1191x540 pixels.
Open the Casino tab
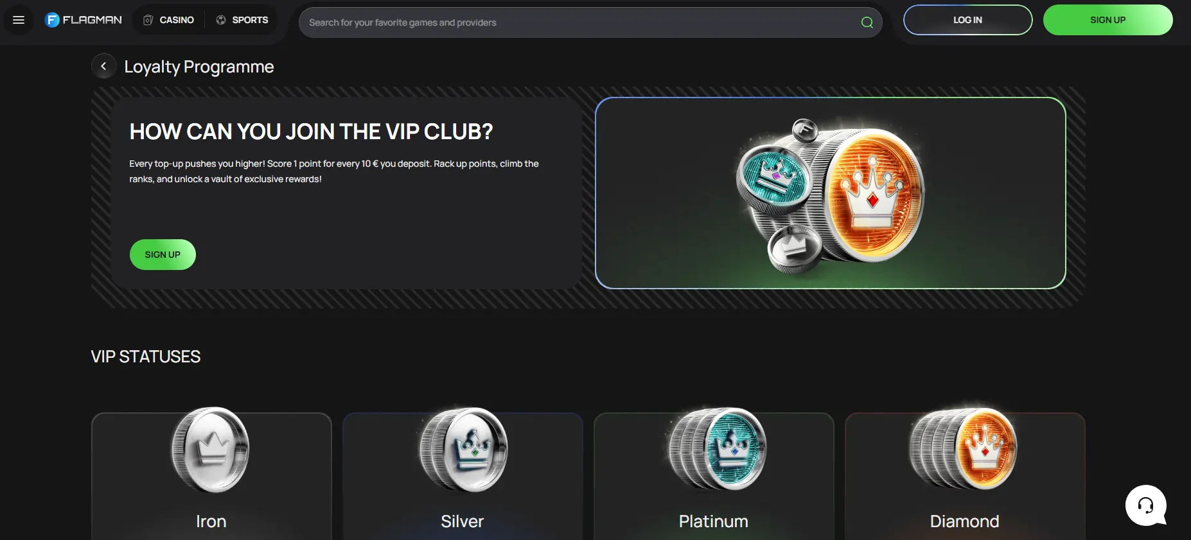click(x=168, y=20)
